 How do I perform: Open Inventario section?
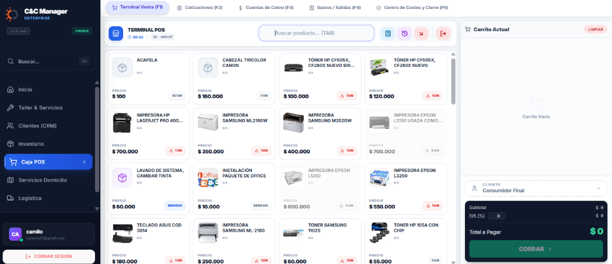click(x=48, y=144)
